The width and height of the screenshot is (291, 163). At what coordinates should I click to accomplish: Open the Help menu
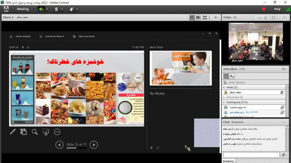tap(277, 9)
